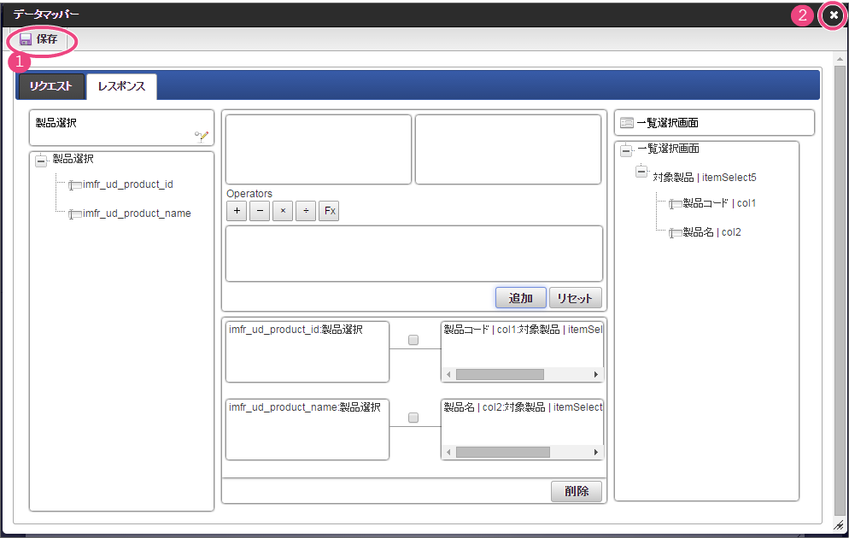Image resolution: width=849 pixels, height=538 pixels.
Task: Click the Save (保存) floppy disk icon
Action: 26,39
